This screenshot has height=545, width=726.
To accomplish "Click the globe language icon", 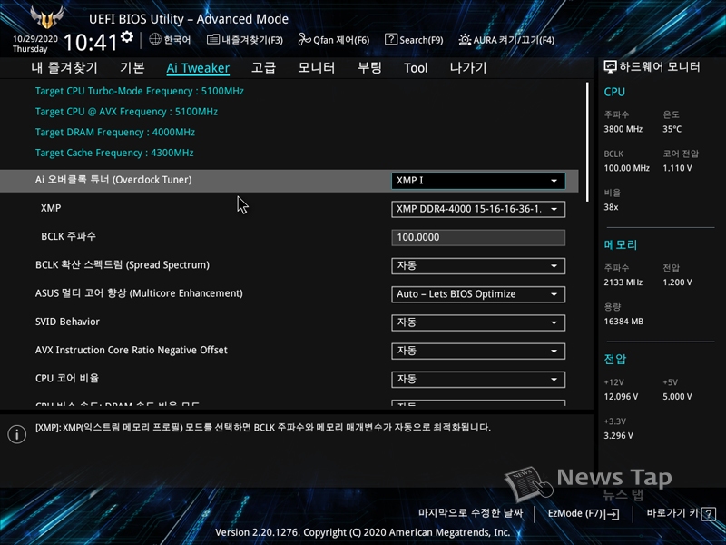I will (x=155, y=39).
